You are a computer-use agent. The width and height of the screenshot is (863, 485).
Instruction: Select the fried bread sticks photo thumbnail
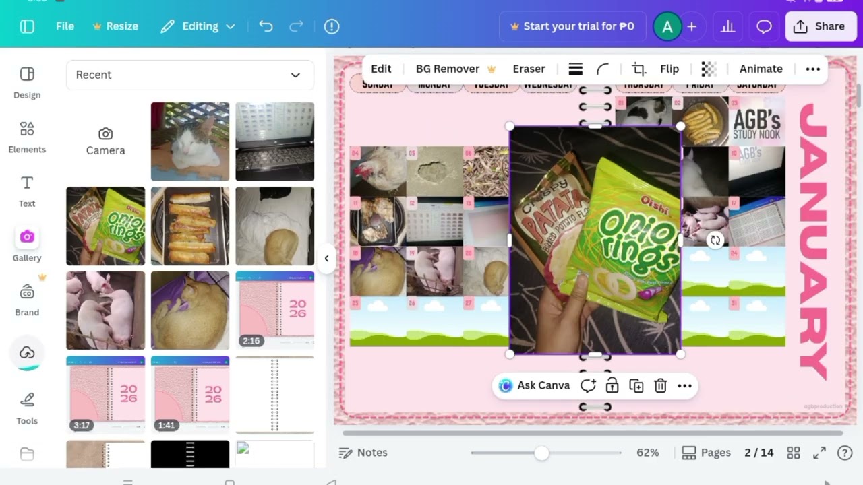tap(190, 226)
